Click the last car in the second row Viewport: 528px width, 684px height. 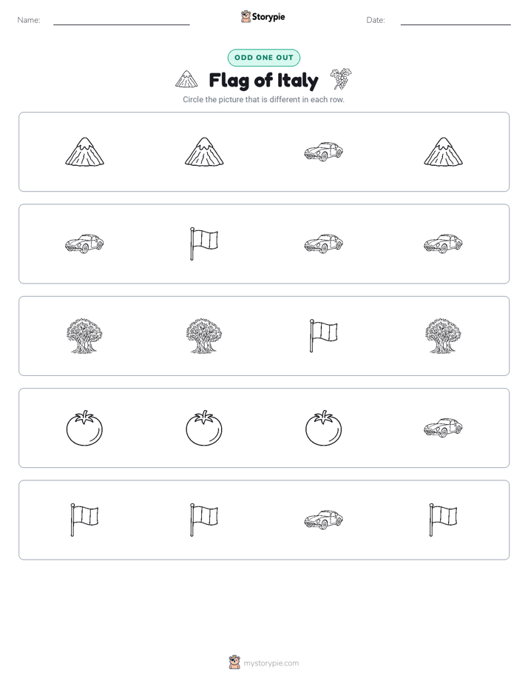click(443, 244)
